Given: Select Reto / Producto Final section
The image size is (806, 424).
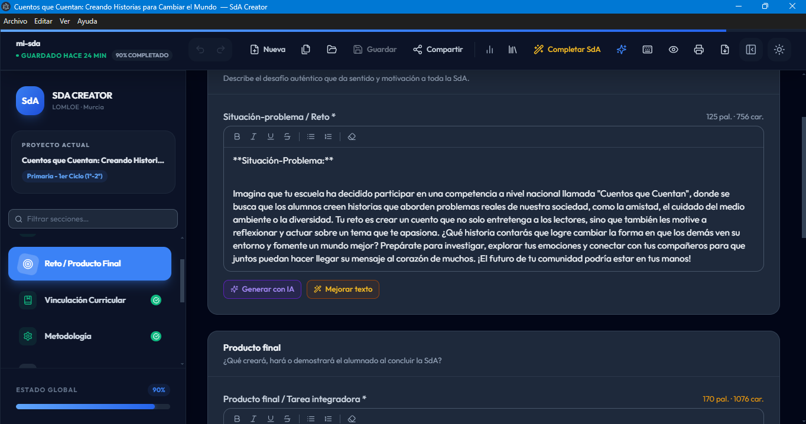Looking at the screenshot, I should tap(90, 263).
